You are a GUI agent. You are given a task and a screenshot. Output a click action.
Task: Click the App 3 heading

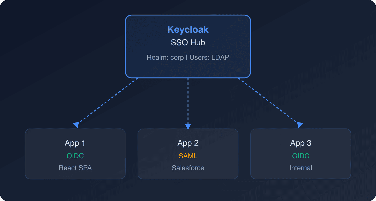tap(301, 143)
